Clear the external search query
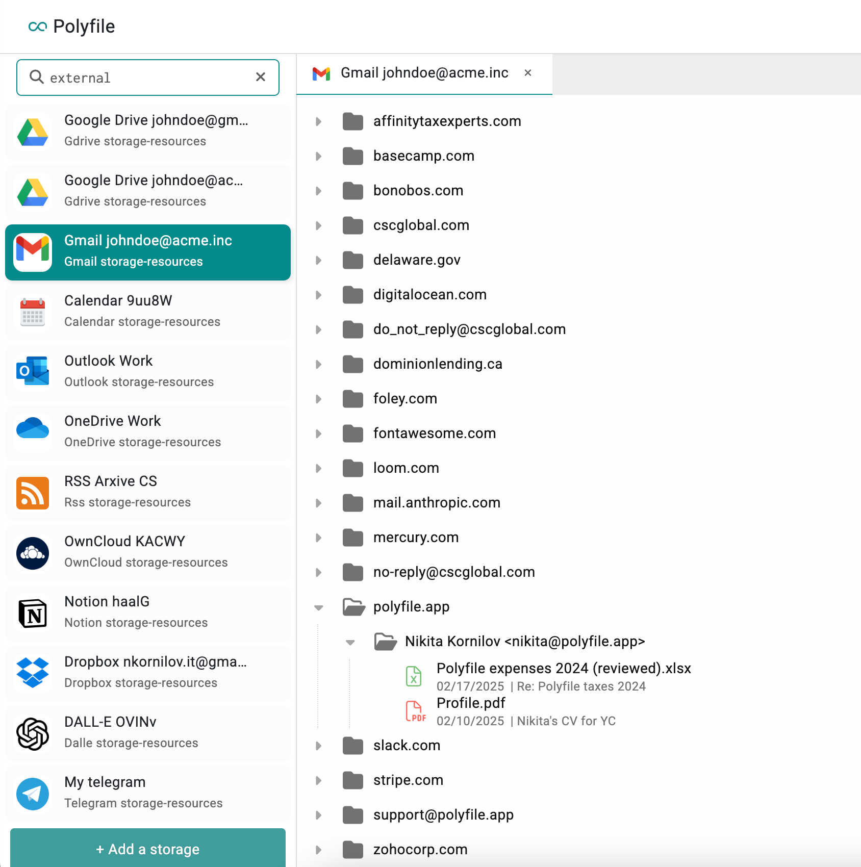Image resolution: width=861 pixels, height=867 pixels. point(261,77)
